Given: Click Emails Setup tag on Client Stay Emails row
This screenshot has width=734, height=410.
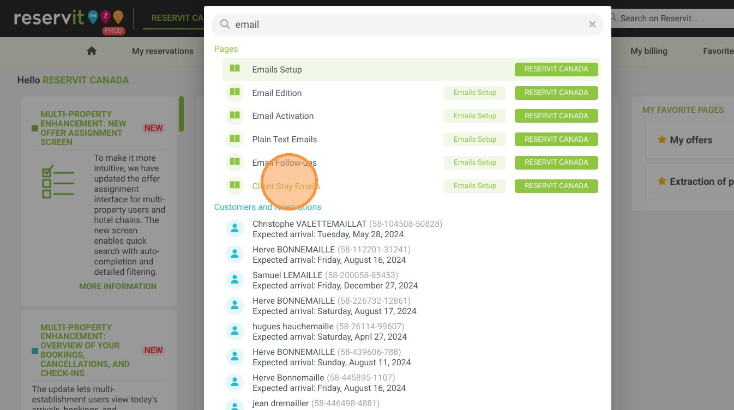Looking at the screenshot, I should click(474, 186).
